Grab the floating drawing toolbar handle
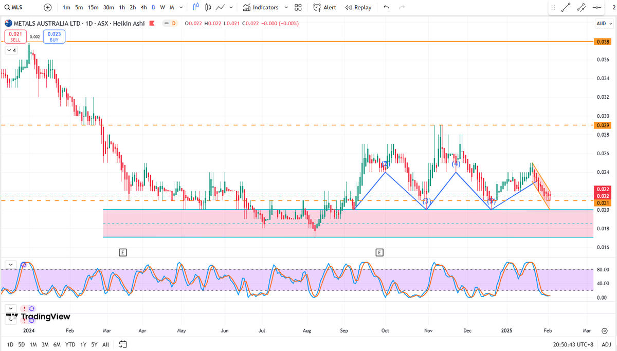The height and width of the screenshot is (351, 617). coord(553,7)
